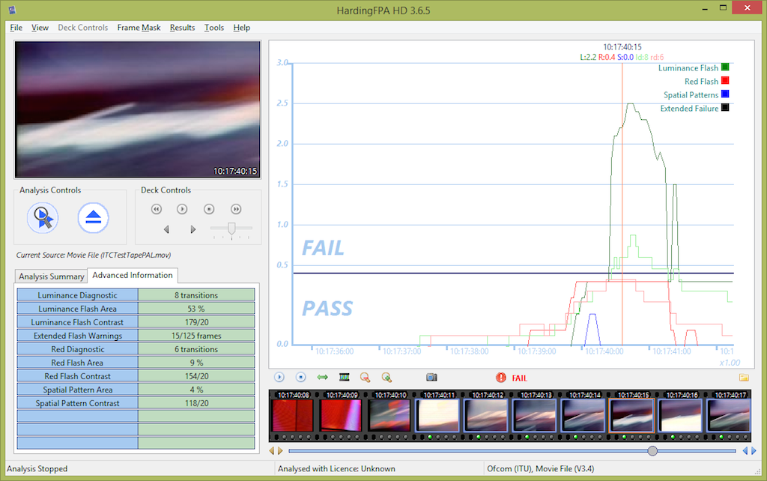Open the Results menu
Screen dimensions: 767x481
[183, 28]
